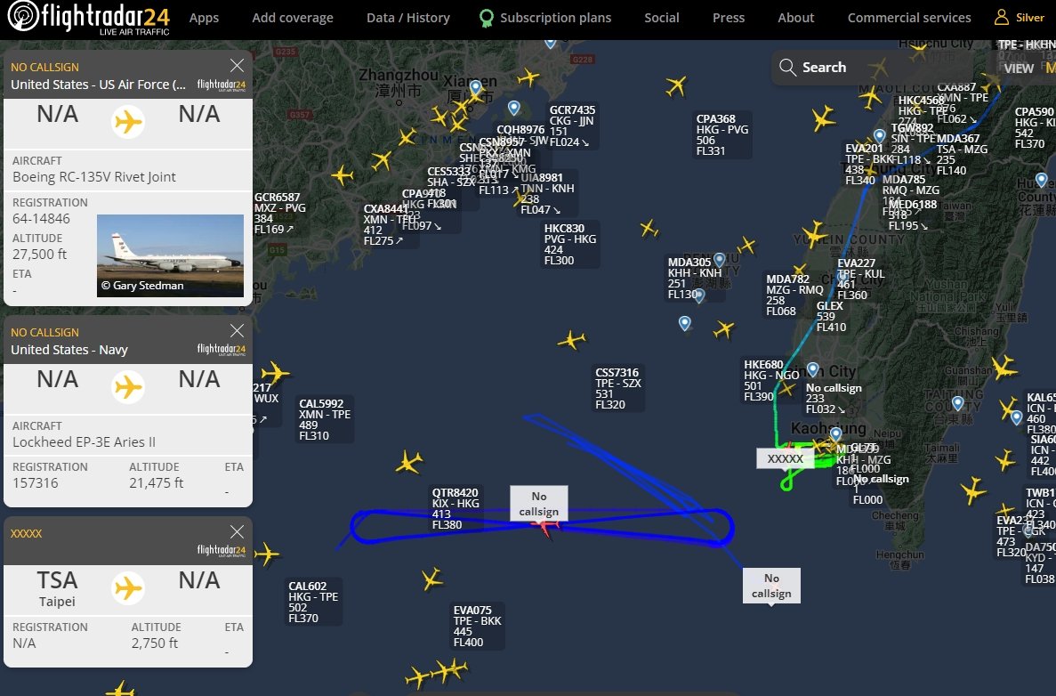Select flight HKE680 label
The height and width of the screenshot is (696, 1056).
pos(771,381)
